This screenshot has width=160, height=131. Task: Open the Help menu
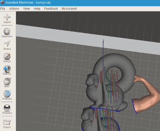37,8
